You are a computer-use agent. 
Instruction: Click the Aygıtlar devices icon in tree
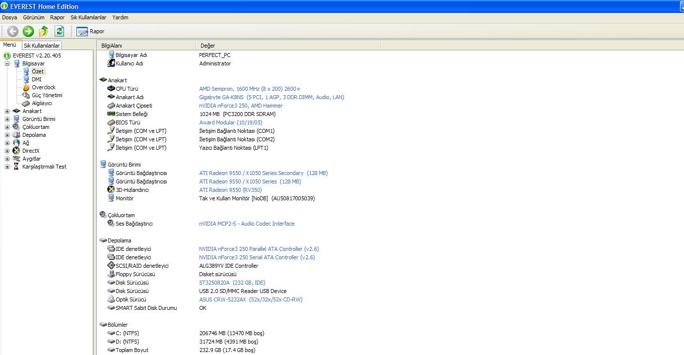tap(16, 159)
